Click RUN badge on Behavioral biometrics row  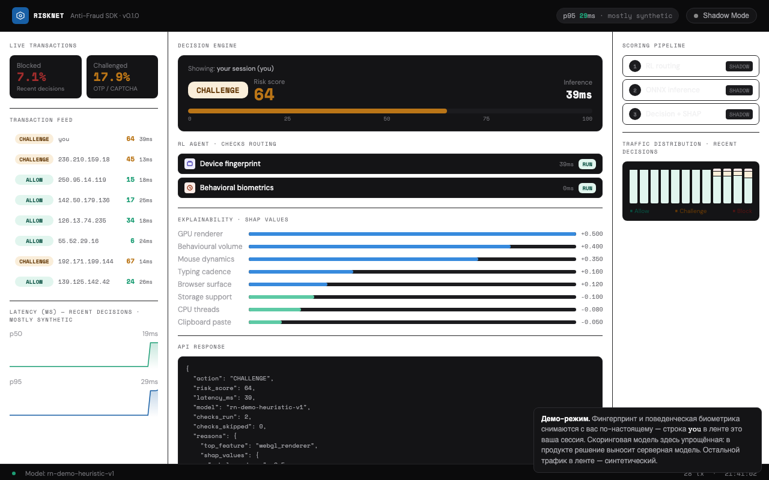pyautogui.click(x=587, y=188)
